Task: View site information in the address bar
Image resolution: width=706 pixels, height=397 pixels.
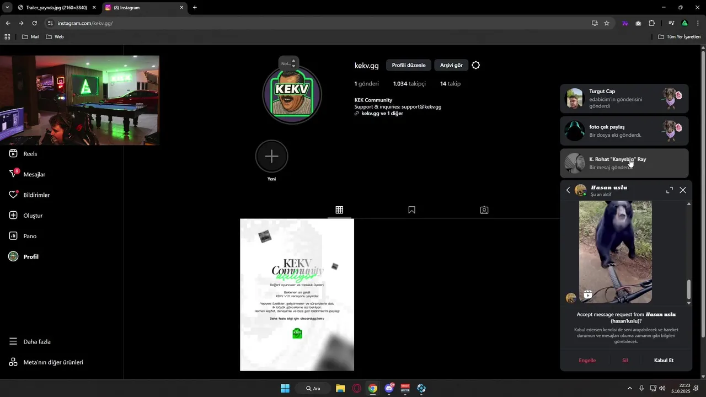Action: click(x=50, y=23)
